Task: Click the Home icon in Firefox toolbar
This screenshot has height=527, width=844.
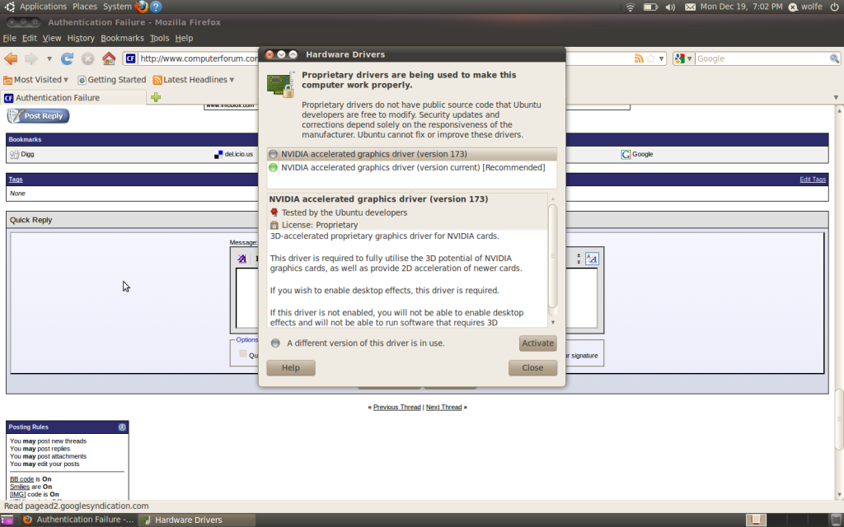Action: pos(108,58)
